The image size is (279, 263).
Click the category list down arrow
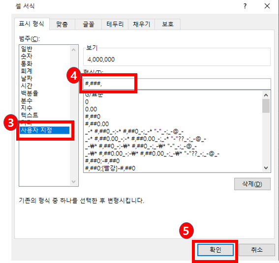(x=74, y=181)
